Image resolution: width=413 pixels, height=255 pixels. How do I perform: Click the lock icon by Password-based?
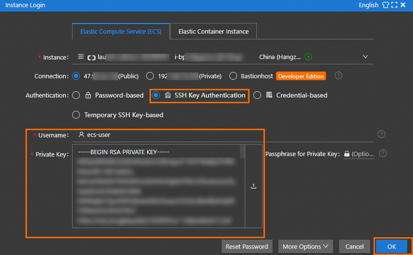(88, 95)
